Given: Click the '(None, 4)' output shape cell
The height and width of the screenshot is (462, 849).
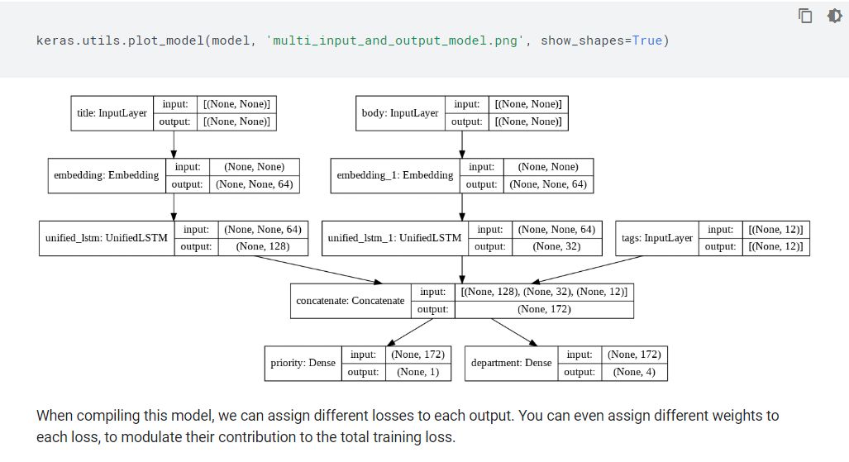Looking at the screenshot, I should tap(635, 372).
